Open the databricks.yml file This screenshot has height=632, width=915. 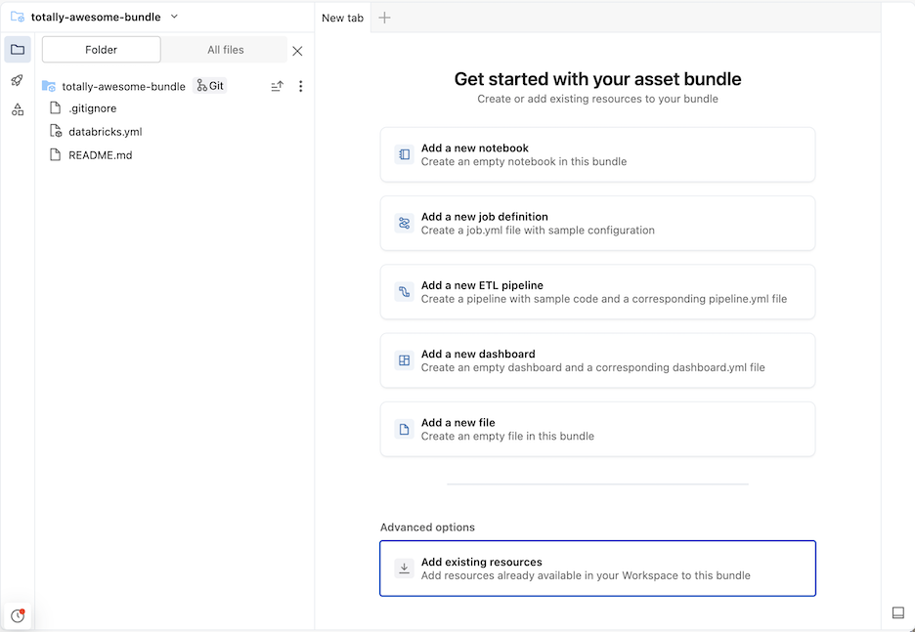click(105, 131)
